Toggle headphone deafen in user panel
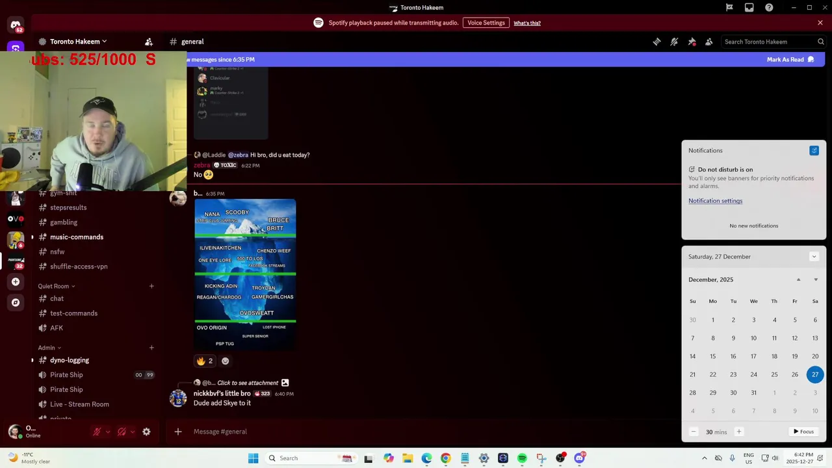The image size is (832, 468). pos(122,432)
